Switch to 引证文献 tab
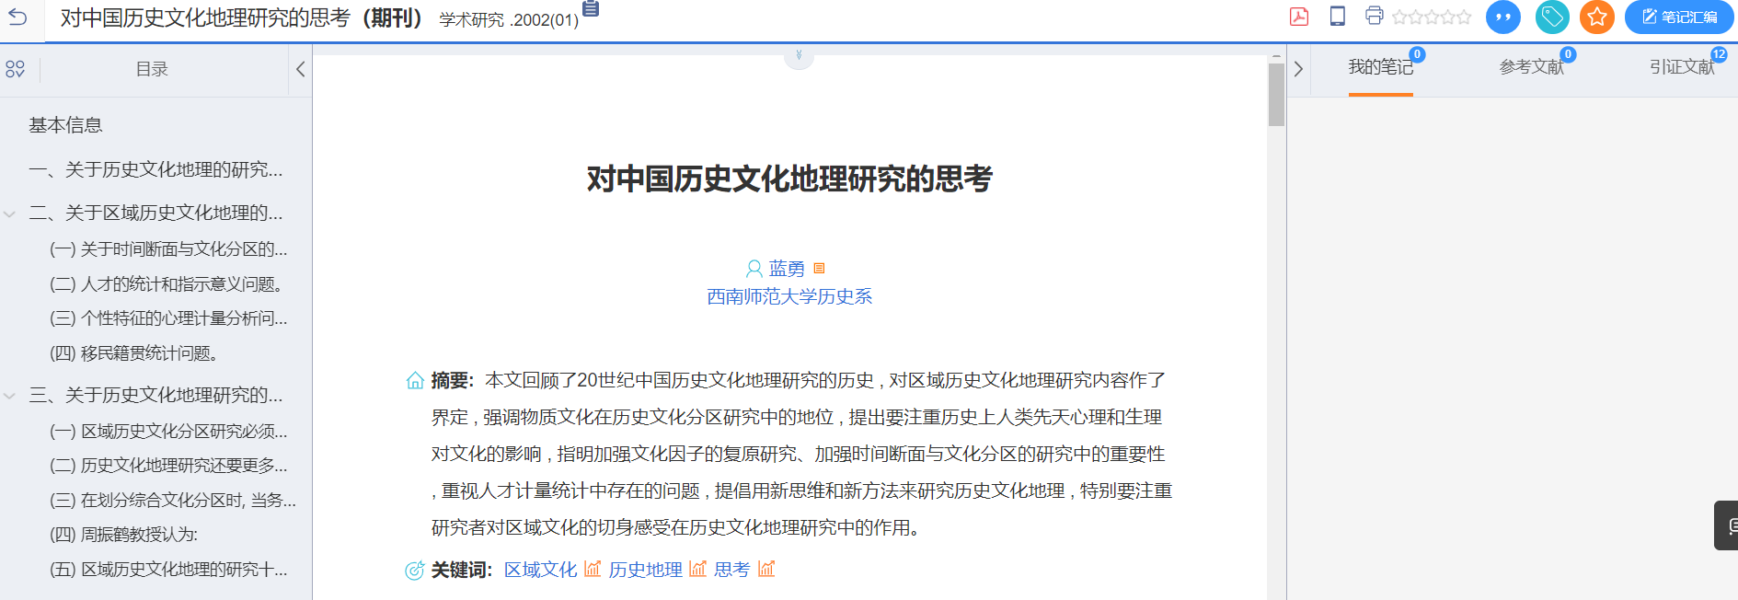This screenshot has height=600, width=1738. coord(1682,67)
